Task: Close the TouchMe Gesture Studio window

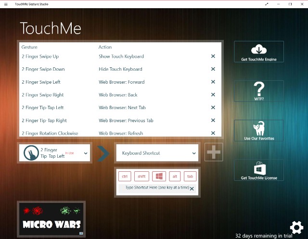Action: pyautogui.click(x=302, y=4)
